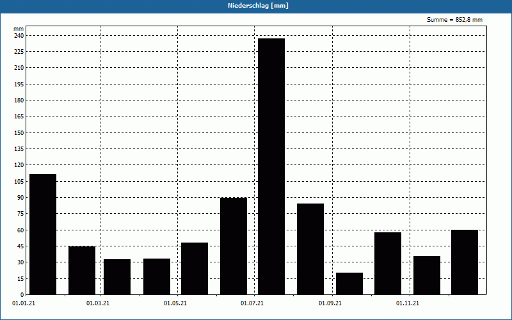Click the 150 value on the y-axis
This screenshot has height=320, width=512.
click(19, 132)
